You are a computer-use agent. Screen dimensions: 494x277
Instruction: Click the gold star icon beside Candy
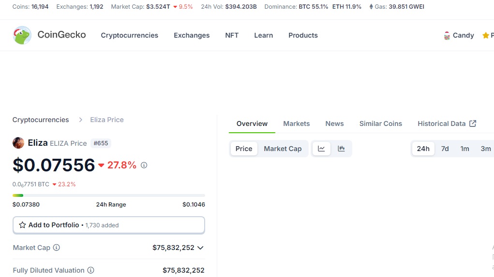(485, 36)
